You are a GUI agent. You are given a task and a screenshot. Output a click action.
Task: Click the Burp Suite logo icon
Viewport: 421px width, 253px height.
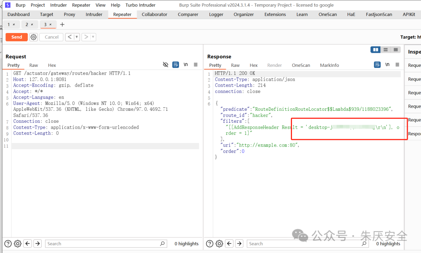(8, 5)
